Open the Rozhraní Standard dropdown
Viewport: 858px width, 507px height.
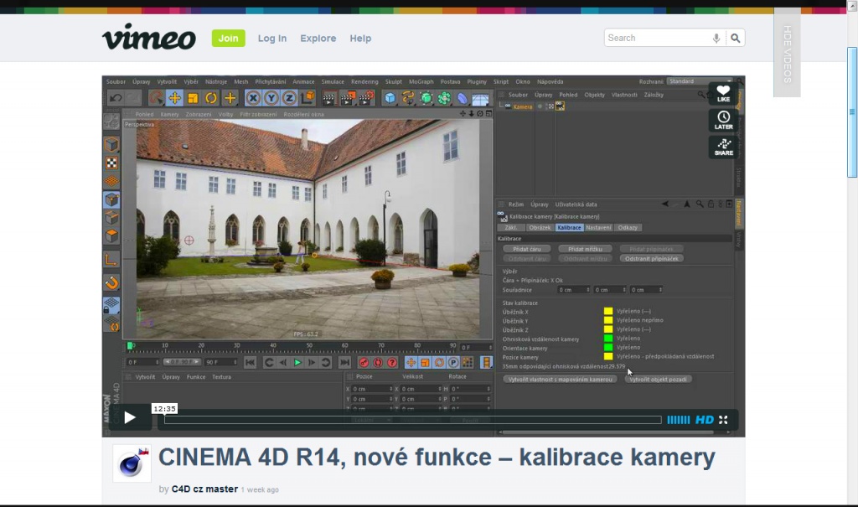[699, 81]
